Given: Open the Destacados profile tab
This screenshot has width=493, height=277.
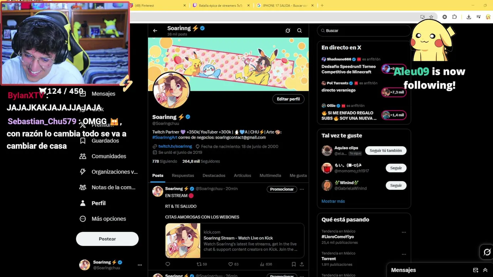Looking at the screenshot, I should pos(214,175).
